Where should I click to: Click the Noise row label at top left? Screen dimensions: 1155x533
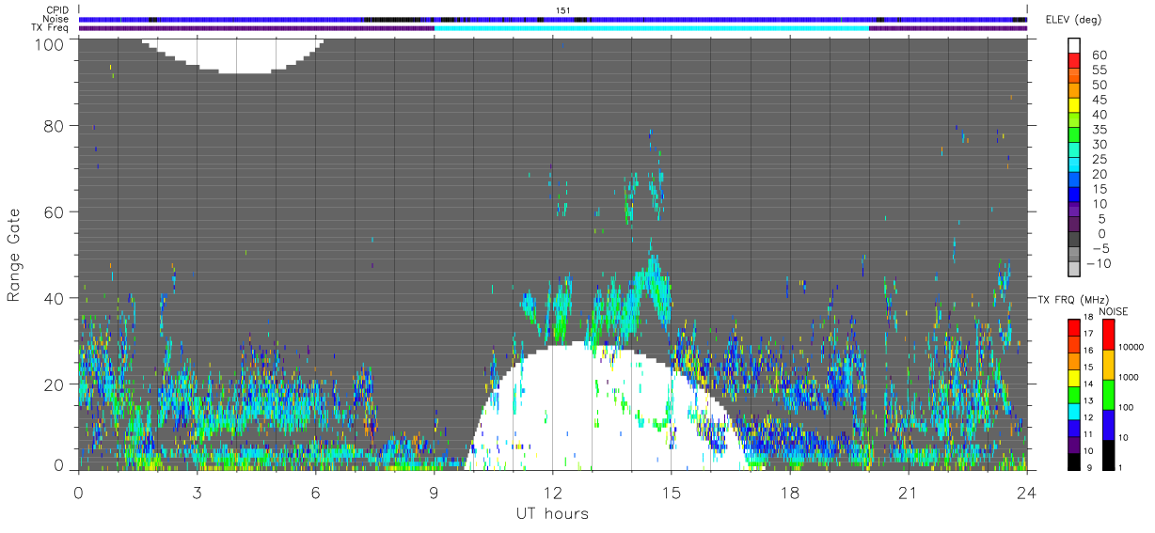57,19
